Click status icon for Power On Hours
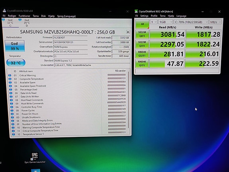Viewport: 229px width, 172px height. coord(12,114)
